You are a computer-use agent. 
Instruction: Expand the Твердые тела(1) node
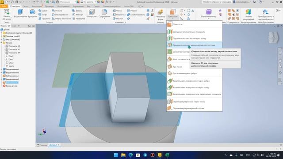[x=1, y=36]
